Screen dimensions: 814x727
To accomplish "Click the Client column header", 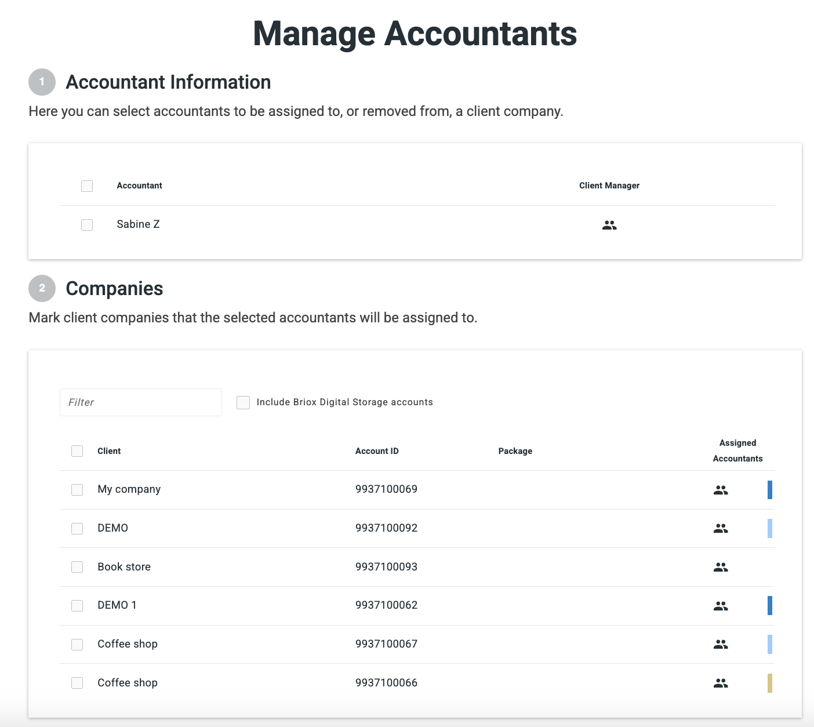I will tap(109, 451).
